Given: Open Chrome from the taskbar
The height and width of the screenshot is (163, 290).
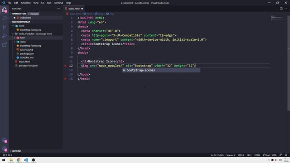Looking at the screenshot, I should coord(19,160).
